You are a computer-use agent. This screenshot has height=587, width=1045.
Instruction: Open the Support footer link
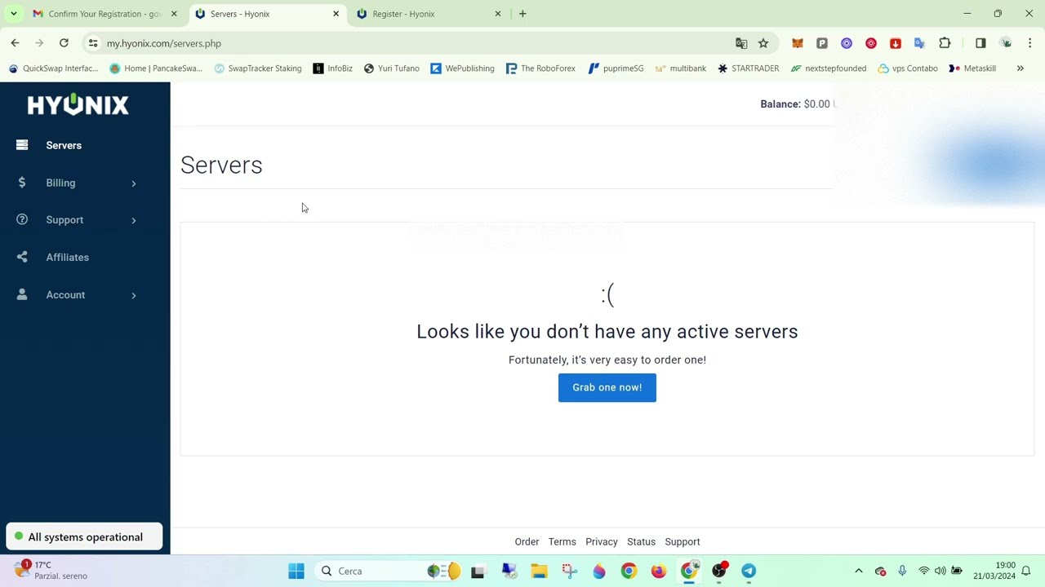point(683,542)
